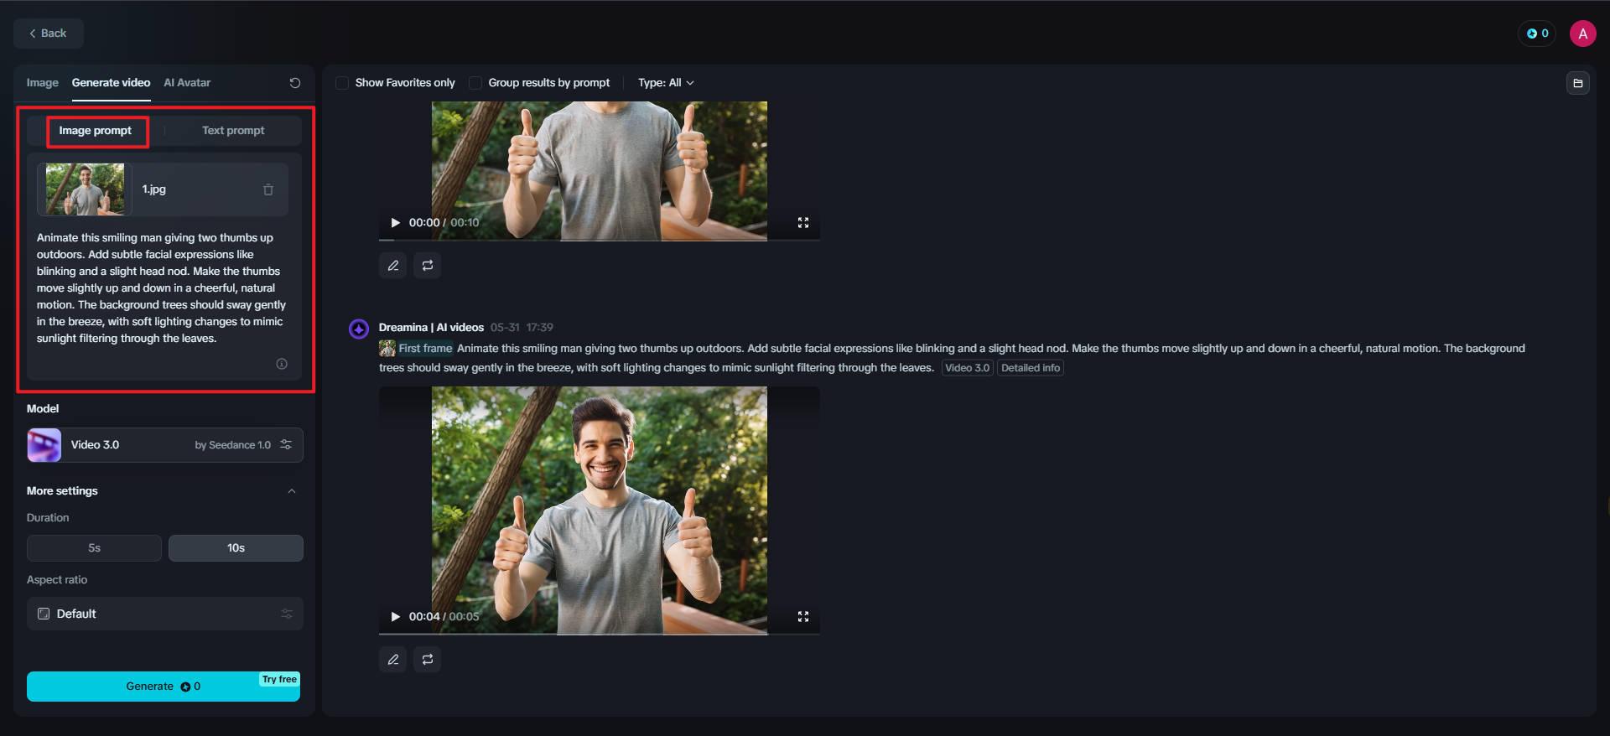Click the Video 3.0 tag in prompt
1610x736 pixels.
tap(968, 368)
